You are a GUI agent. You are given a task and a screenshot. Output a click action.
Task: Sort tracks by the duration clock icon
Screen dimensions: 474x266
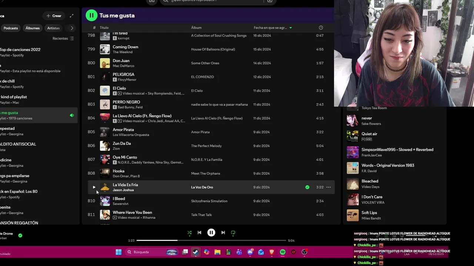click(321, 28)
